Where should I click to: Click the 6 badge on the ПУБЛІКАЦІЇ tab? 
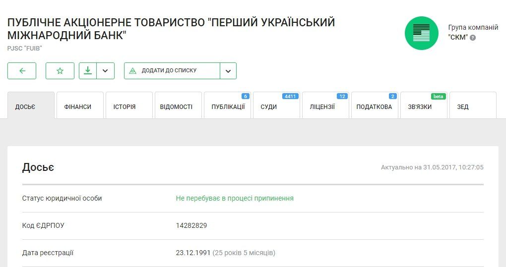click(x=246, y=96)
